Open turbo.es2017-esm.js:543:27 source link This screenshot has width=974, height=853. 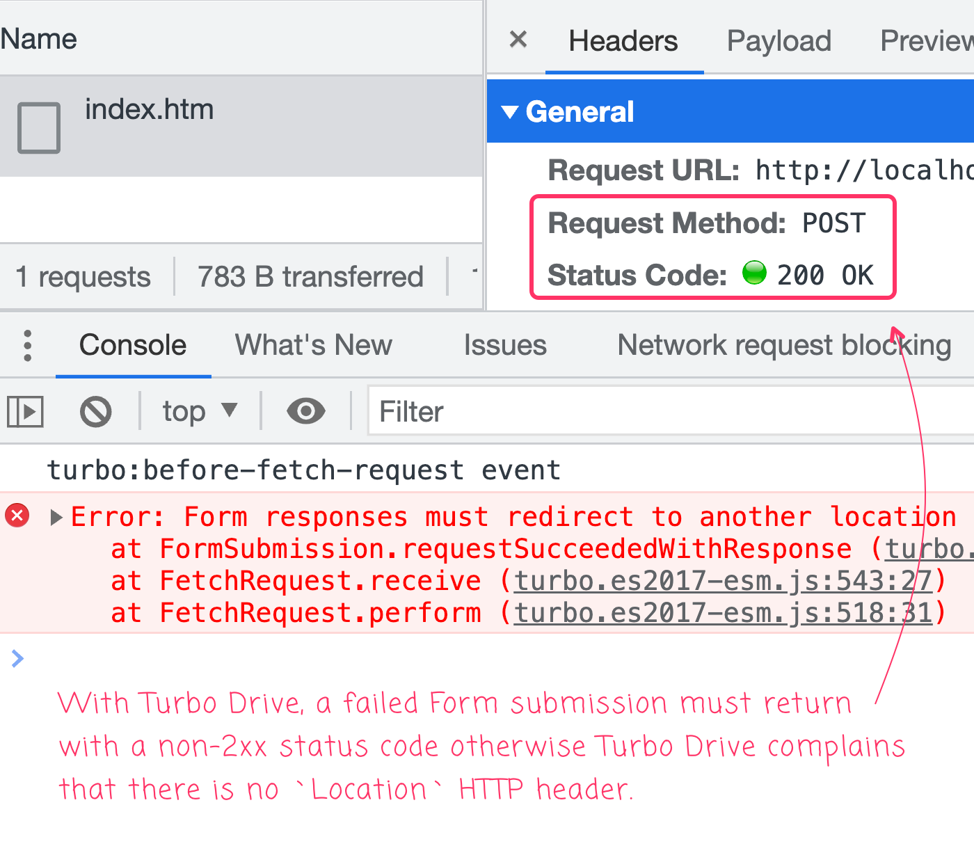[x=722, y=581]
